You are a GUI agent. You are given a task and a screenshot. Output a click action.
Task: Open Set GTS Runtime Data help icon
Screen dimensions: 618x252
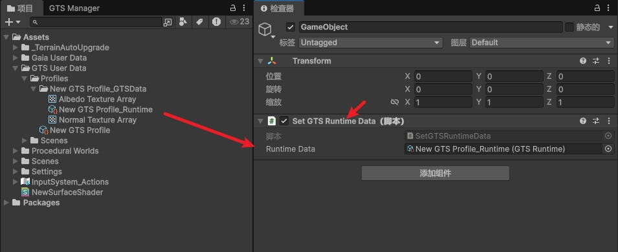583,121
